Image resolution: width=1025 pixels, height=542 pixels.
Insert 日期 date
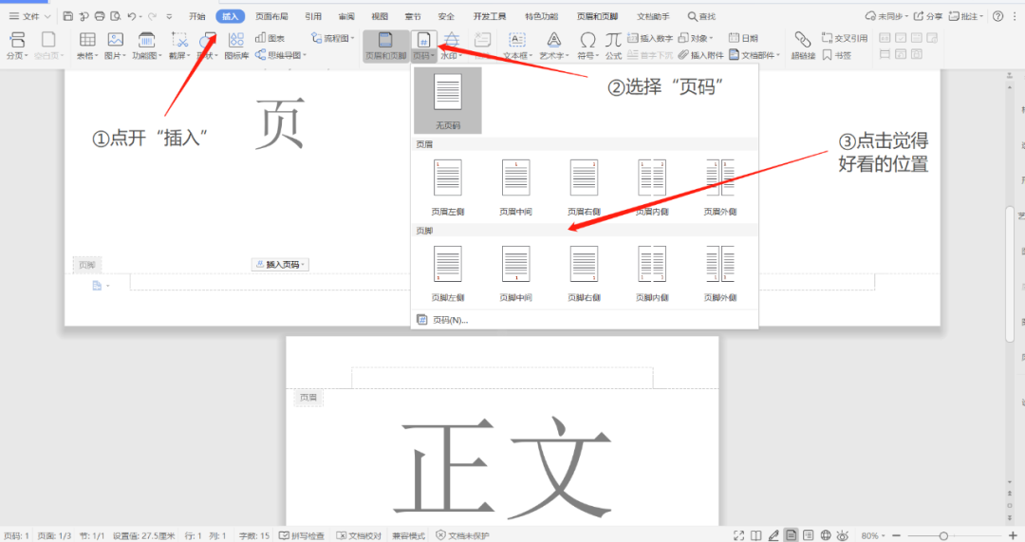click(x=743, y=38)
